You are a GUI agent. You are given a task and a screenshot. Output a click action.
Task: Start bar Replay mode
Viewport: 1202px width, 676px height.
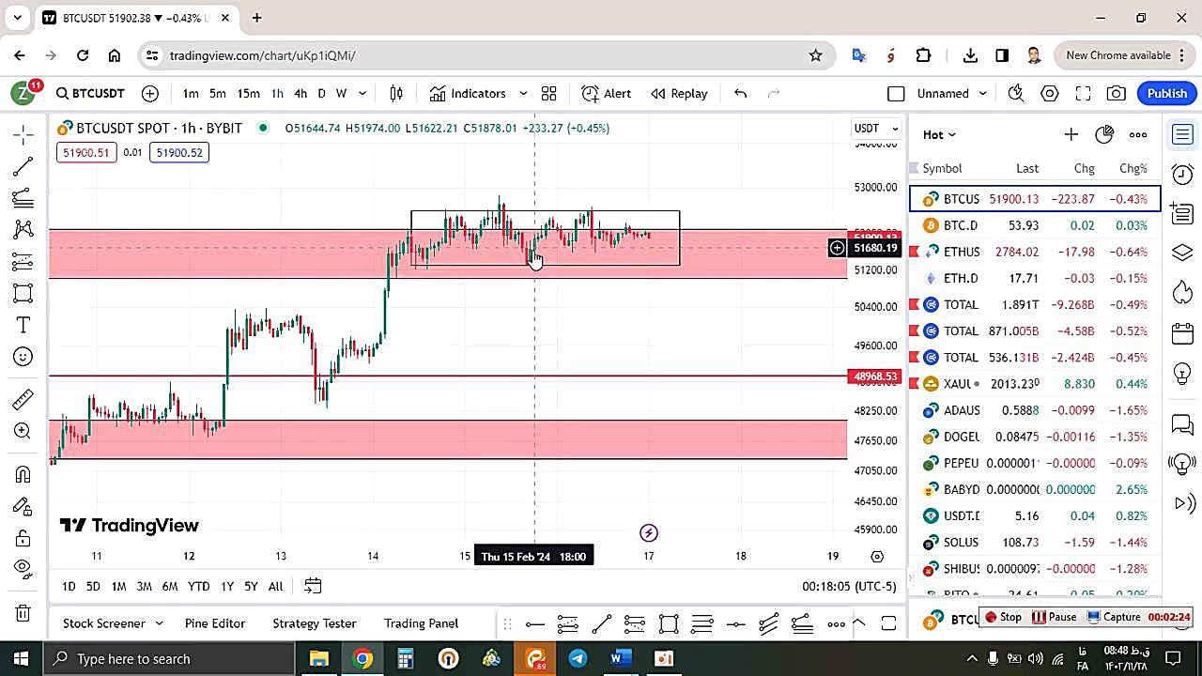coord(679,93)
